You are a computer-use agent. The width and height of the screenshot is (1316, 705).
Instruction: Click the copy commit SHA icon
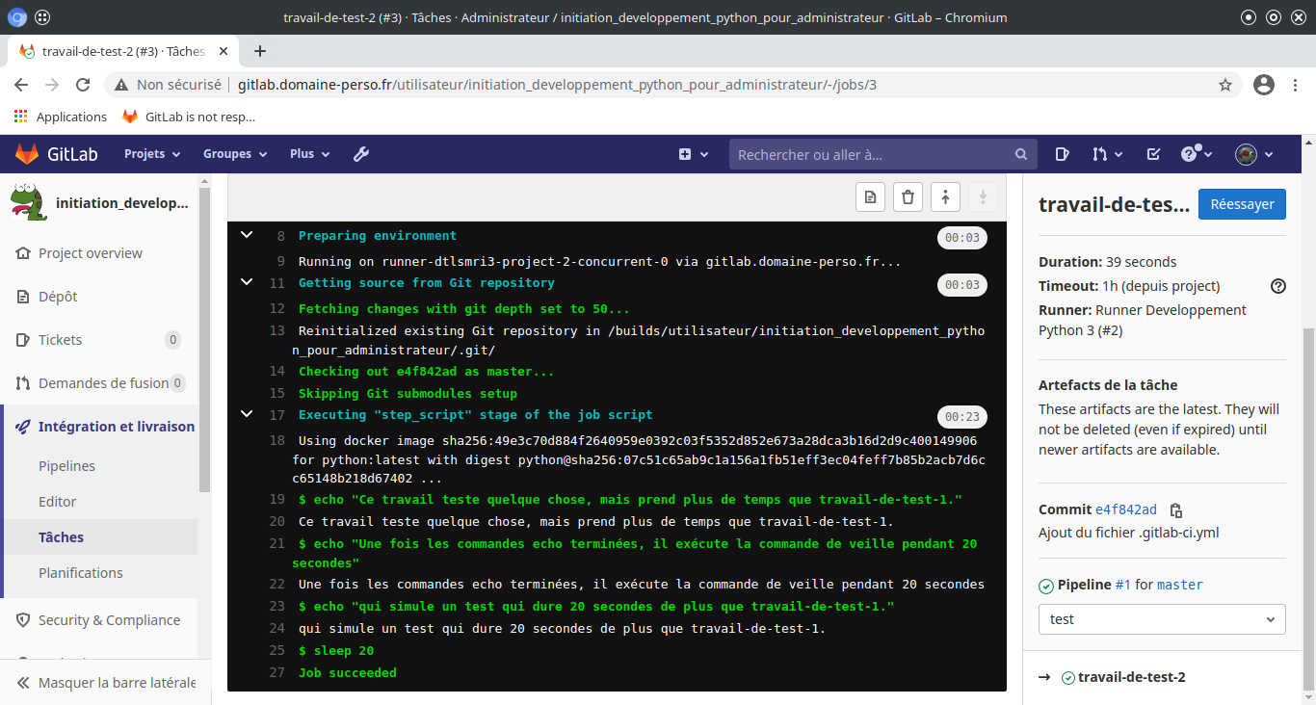[x=1175, y=510]
